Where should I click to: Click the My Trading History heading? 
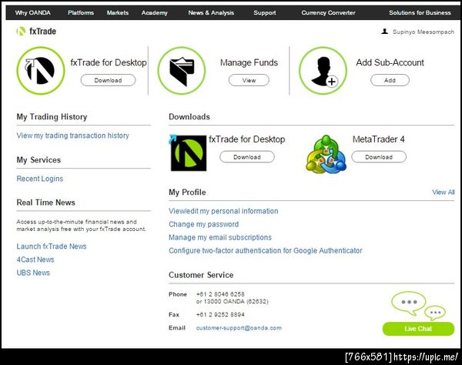(52, 116)
